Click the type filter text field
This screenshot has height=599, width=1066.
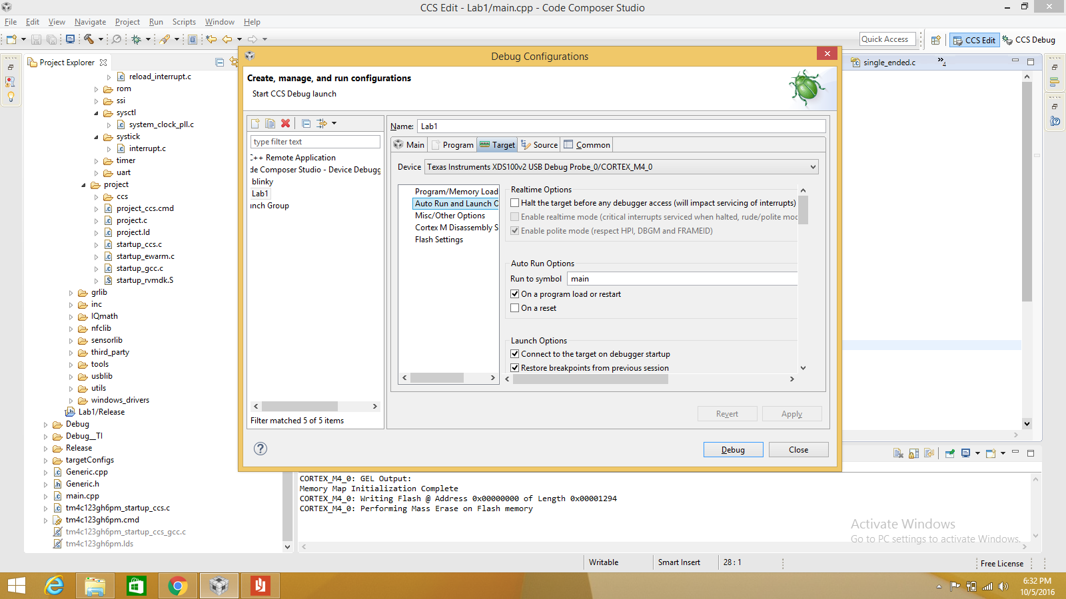[x=315, y=142]
